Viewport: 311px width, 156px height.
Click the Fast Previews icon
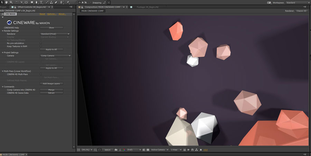pyautogui.click(x=188, y=150)
